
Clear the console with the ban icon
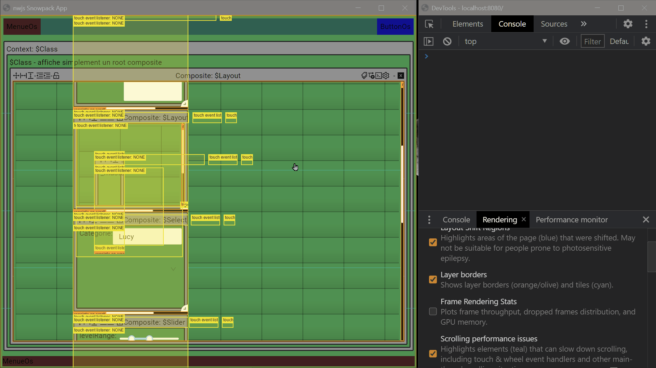tap(447, 42)
